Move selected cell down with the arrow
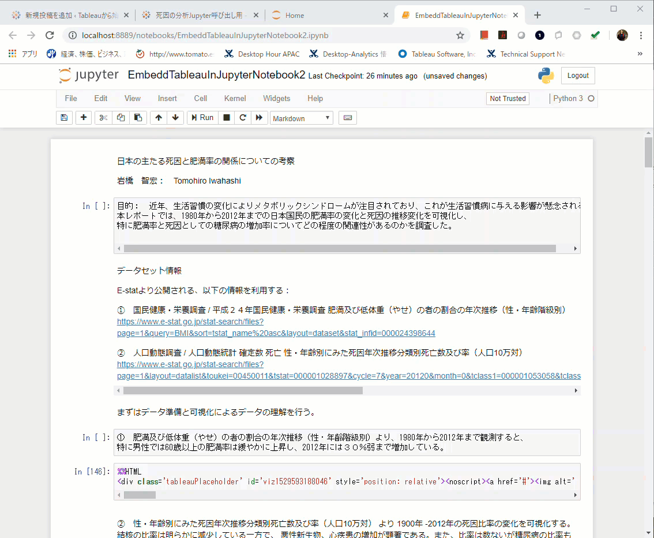 tap(175, 118)
